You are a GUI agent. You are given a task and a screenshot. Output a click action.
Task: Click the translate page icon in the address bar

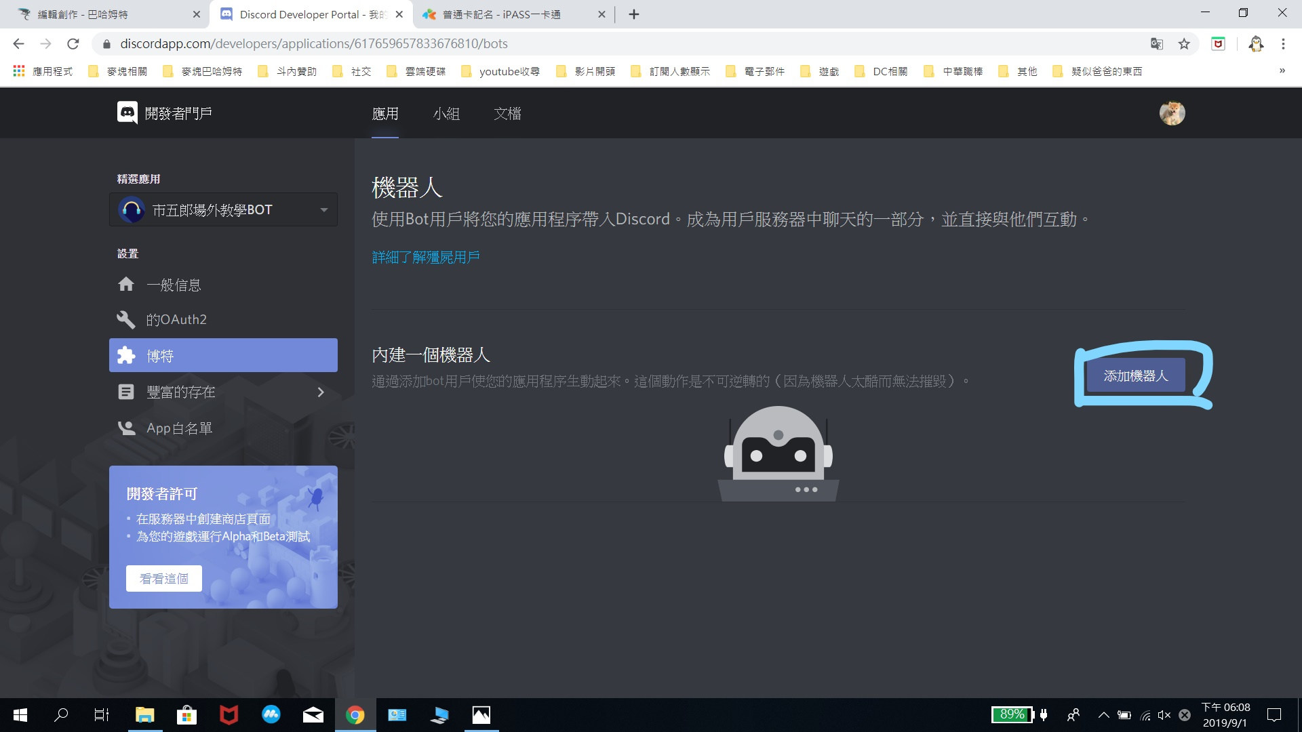click(1157, 44)
